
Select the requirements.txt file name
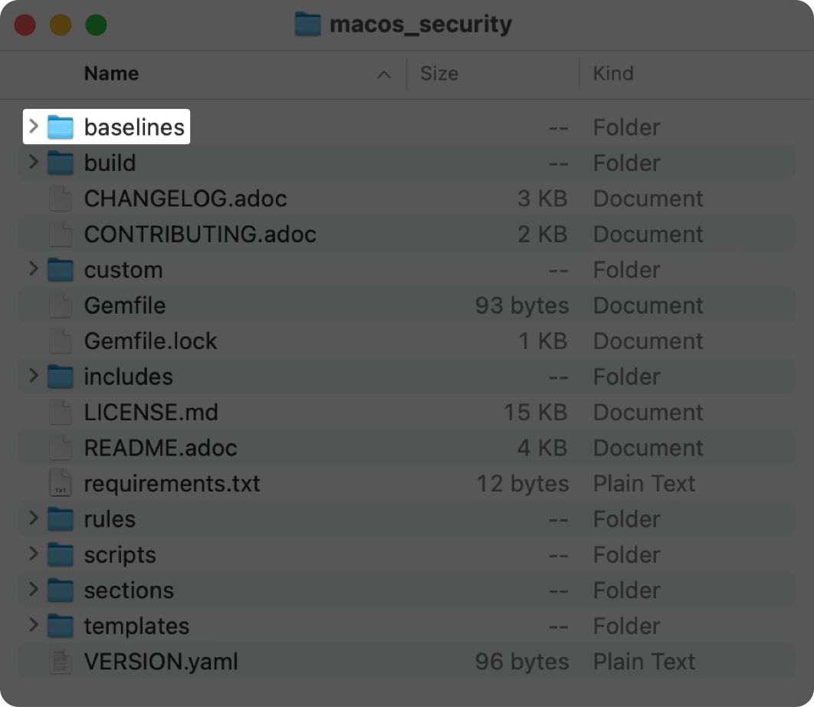[x=172, y=483]
